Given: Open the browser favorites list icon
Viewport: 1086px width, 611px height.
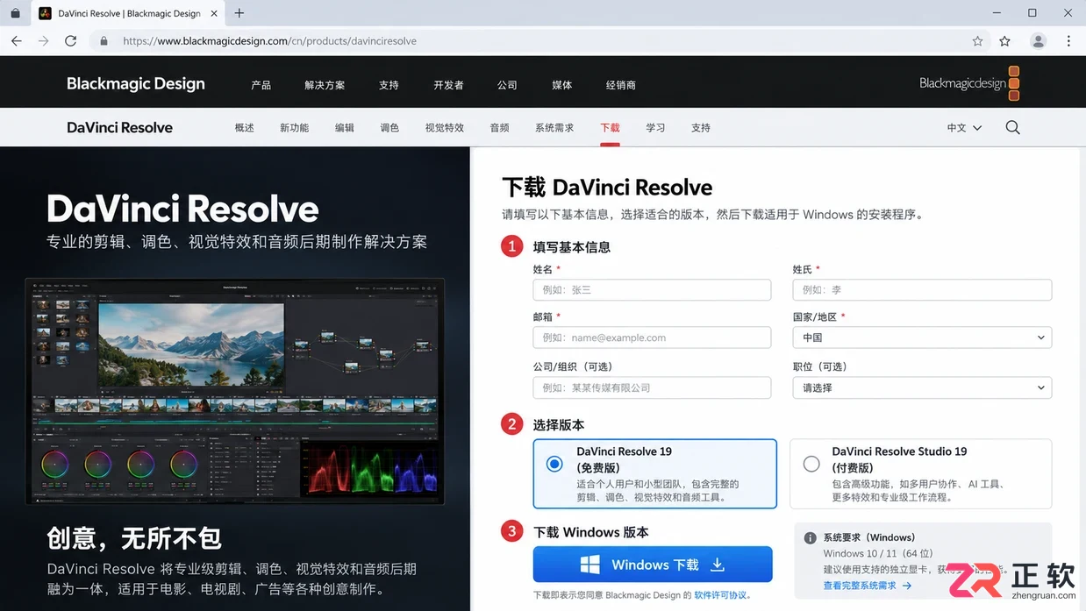Looking at the screenshot, I should pos(1005,41).
